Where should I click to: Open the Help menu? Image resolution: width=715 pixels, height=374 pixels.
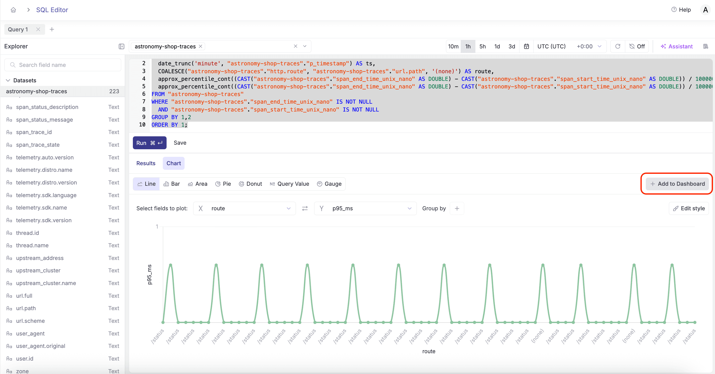point(681,10)
